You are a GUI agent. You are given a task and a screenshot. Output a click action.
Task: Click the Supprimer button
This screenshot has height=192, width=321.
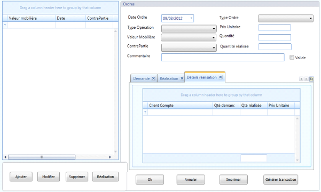click(77, 177)
